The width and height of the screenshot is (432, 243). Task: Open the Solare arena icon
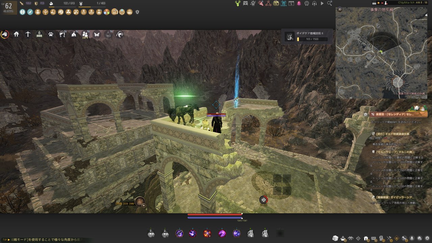tap(284, 3)
